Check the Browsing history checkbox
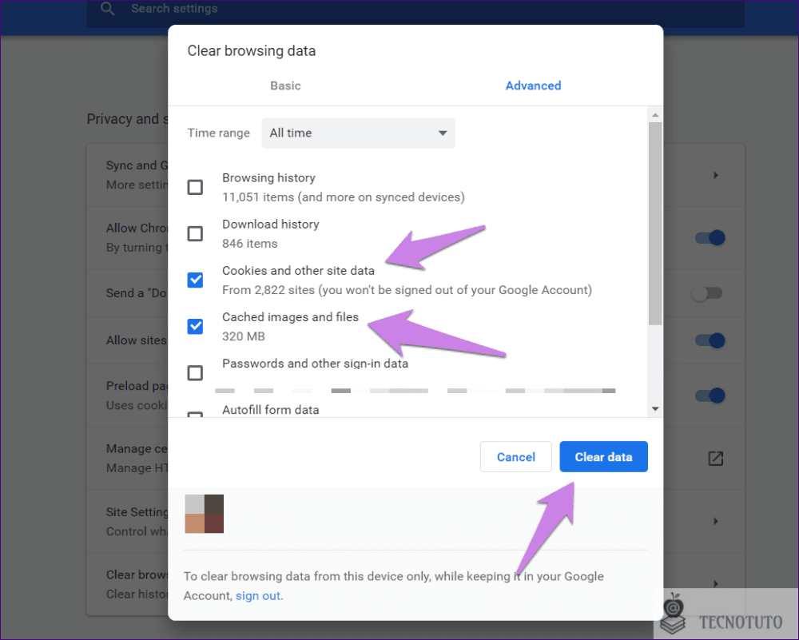This screenshot has width=799, height=640. click(195, 187)
